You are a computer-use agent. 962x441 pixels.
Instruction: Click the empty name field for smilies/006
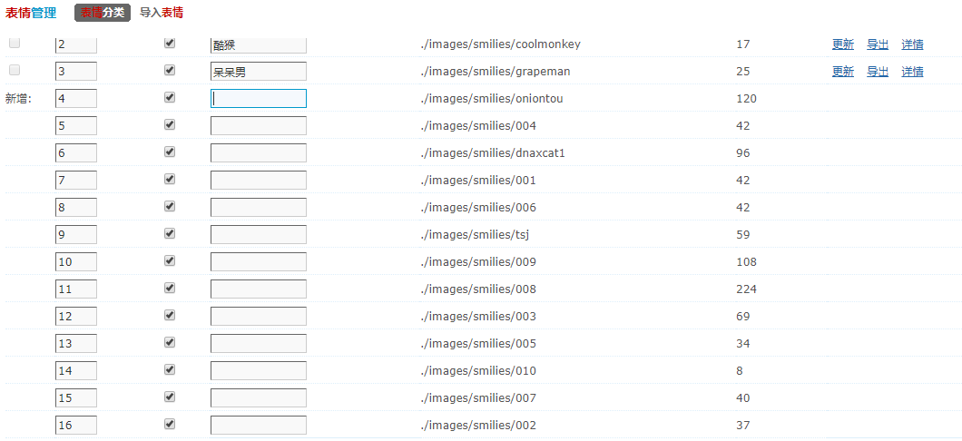coord(259,207)
